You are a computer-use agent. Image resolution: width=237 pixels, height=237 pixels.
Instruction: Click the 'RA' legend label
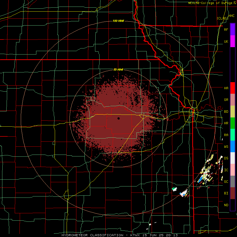click(x=226, y=135)
